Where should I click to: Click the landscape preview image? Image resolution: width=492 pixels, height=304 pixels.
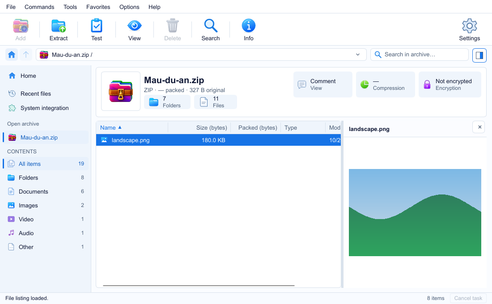pos(415,212)
